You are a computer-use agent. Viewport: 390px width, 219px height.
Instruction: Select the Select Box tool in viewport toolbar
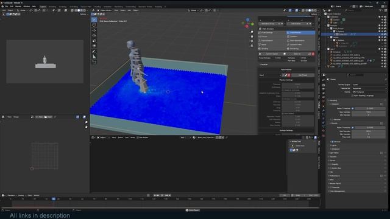[x=94, y=19]
